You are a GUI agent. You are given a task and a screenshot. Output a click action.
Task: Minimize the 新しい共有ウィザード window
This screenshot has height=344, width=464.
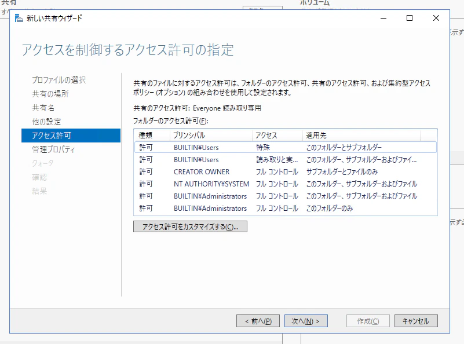(383, 18)
